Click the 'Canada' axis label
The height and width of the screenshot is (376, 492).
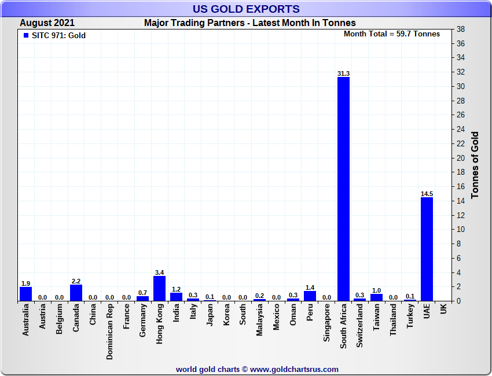(x=76, y=318)
